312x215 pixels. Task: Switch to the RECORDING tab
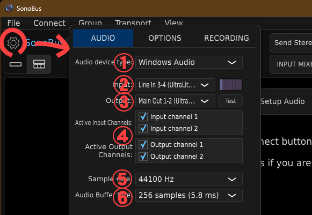click(227, 38)
